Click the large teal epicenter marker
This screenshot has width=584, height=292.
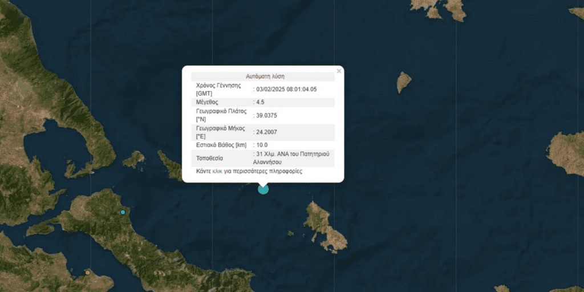(x=263, y=189)
